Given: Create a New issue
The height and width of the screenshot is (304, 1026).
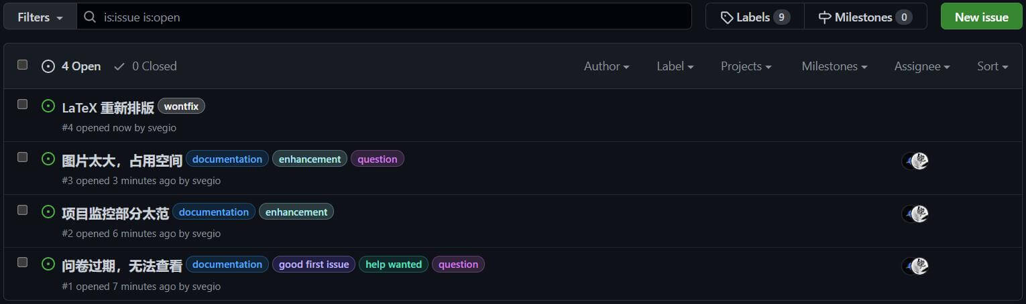Looking at the screenshot, I should point(981,17).
